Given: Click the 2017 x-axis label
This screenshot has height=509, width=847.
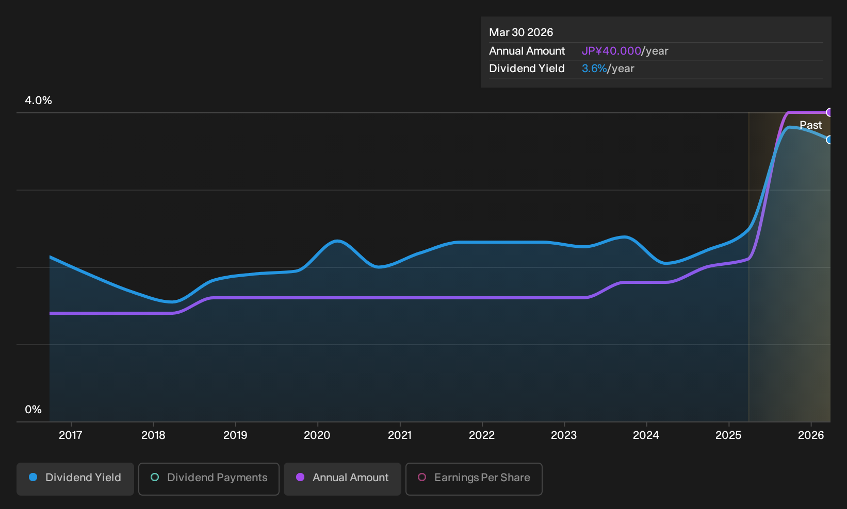Looking at the screenshot, I should click(71, 435).
